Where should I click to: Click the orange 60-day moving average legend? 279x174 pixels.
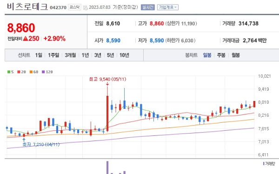[x=34, y=72]
